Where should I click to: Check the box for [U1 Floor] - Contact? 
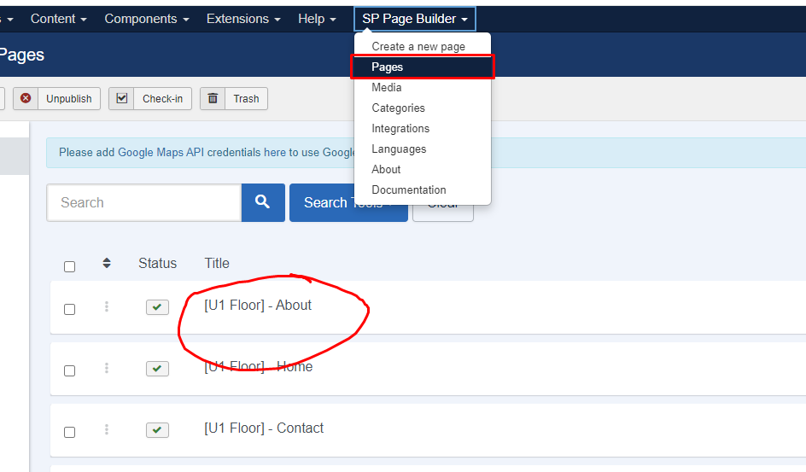(x=69, y=433)
